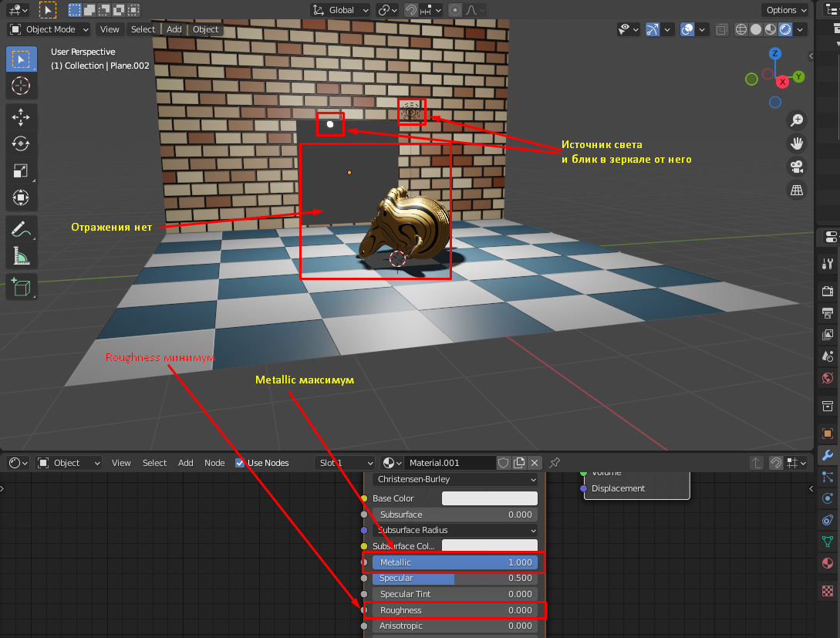Image resolution: width=840 pixels, height=638 pixels.
Task: Open 3D viewport Select menu
Action: click(x=143, y=29)
